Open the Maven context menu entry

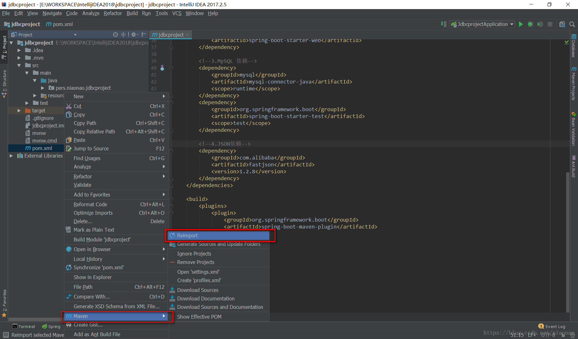[x=116, y=316]
